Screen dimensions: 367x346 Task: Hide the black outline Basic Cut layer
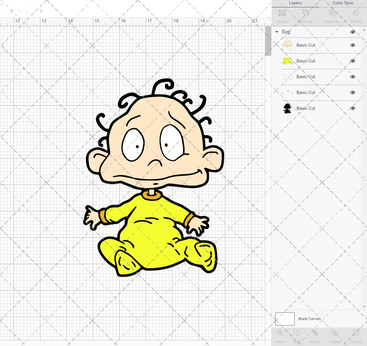352,108
